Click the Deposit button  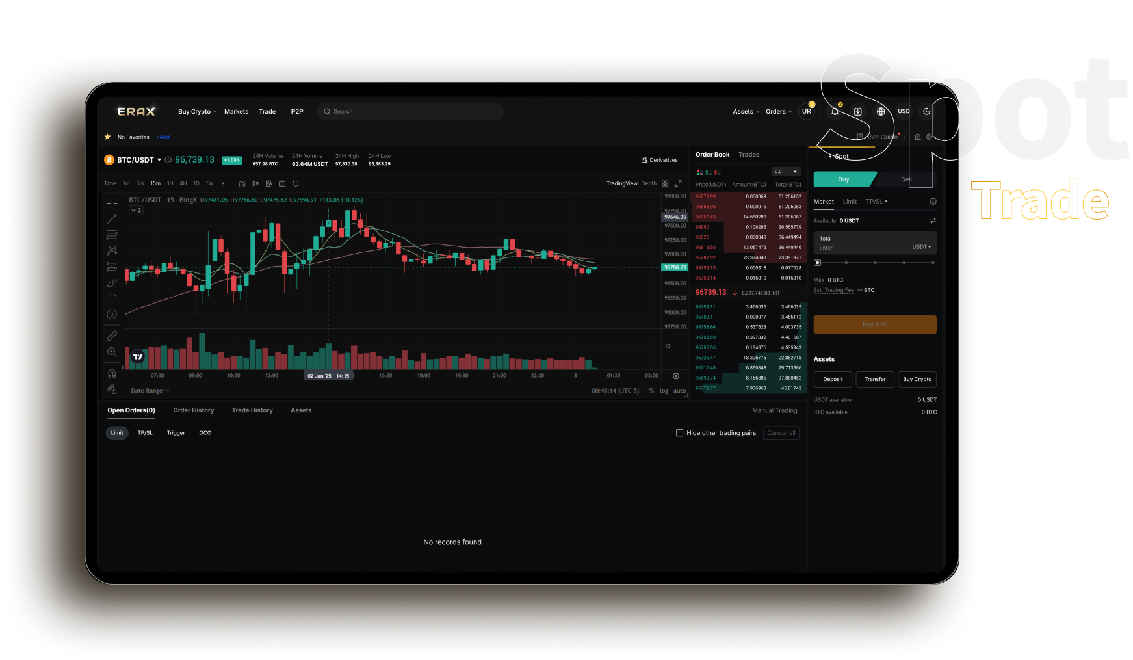coord(833,379)
